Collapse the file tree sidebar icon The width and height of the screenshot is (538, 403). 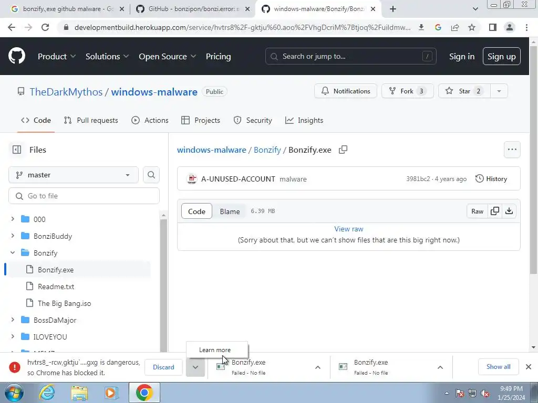tap(16, 150)
